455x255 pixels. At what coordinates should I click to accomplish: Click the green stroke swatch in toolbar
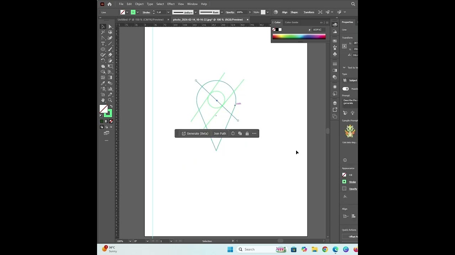pyautogui.click(x=108, y=113)
